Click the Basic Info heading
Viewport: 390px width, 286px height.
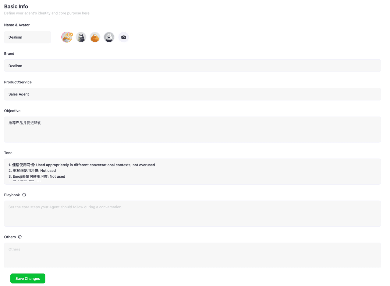16,6
